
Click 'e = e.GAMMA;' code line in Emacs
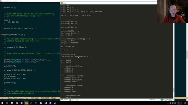pyautogui.click(x=10, y=76)
